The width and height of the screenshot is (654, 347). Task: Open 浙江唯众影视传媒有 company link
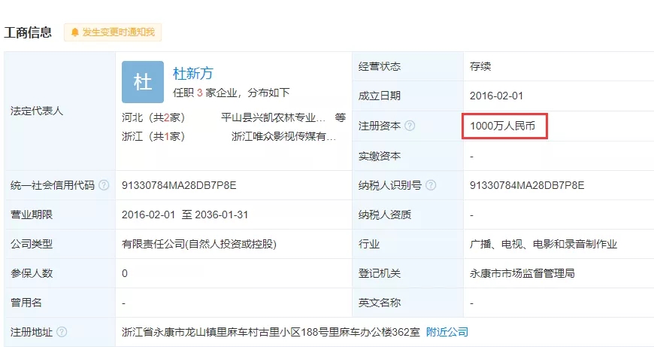(x=283, y=136)
